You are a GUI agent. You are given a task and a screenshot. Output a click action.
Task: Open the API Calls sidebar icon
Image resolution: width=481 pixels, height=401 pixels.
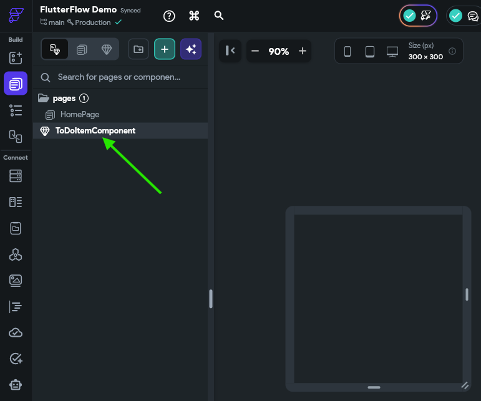click(16, 254)
